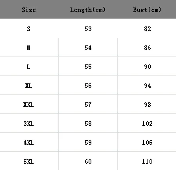Click the bust value 98

[148, 105]
